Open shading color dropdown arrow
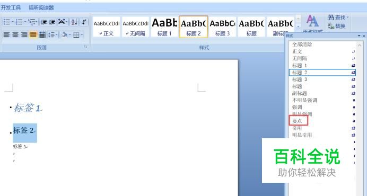 pos(70,35)
